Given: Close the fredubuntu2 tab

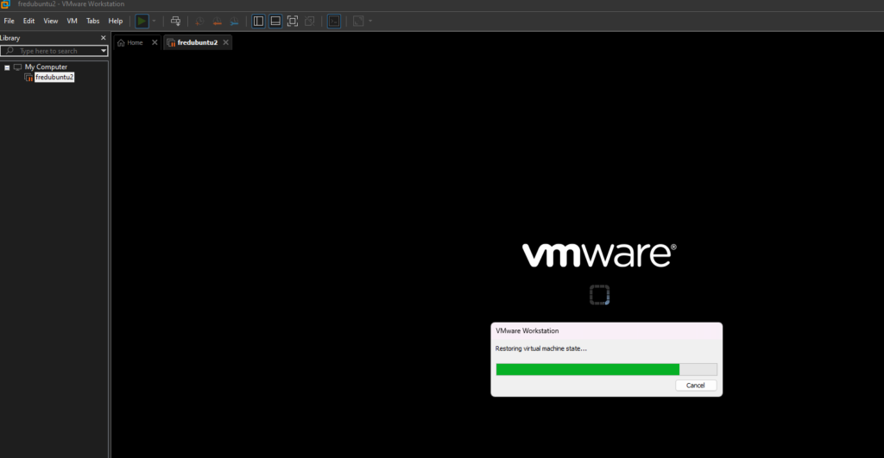Looking at the screenshot, I should 225,42.
